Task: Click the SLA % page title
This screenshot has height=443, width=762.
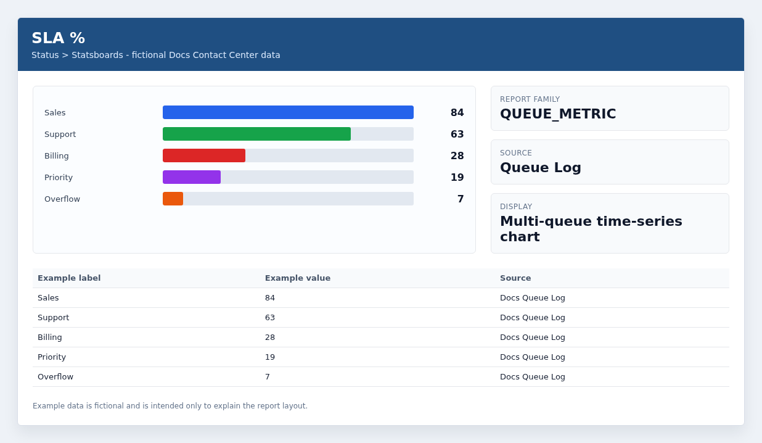Action: pos(58,38)
